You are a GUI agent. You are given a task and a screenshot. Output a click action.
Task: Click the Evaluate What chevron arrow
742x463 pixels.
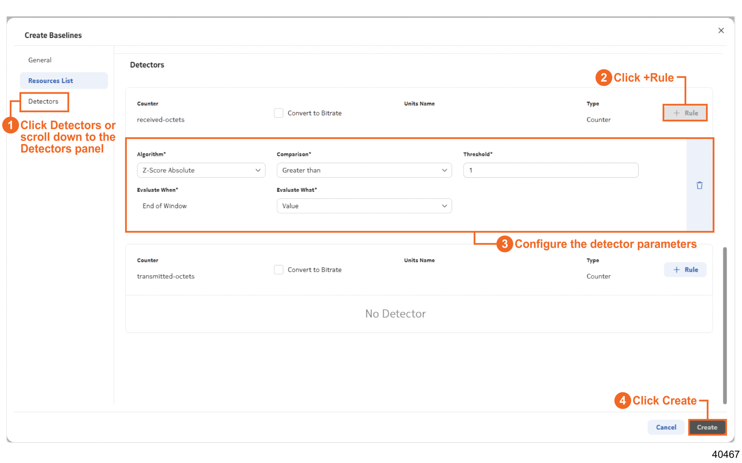point(444,206)
